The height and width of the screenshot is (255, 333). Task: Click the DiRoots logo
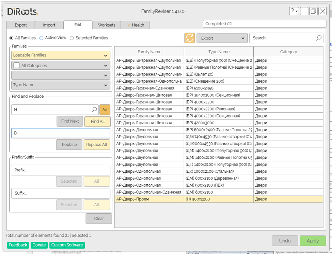22,11
